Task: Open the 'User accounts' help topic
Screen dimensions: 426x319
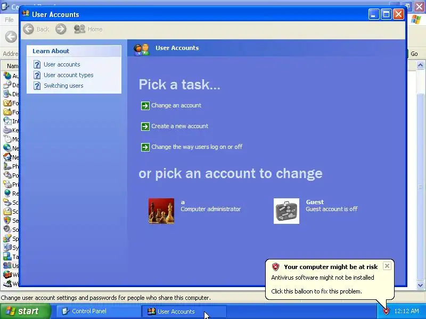Action: (62, 64)
